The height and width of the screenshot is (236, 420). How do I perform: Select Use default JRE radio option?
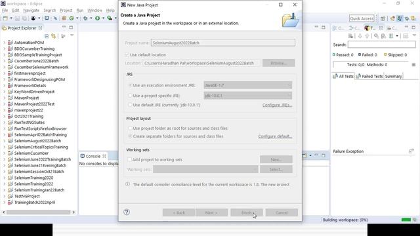click(130, 105)
